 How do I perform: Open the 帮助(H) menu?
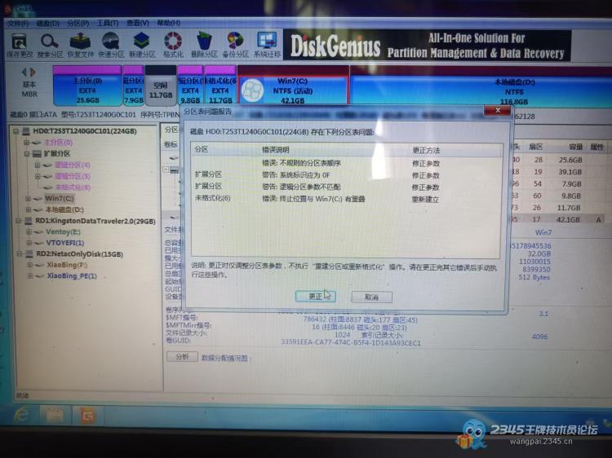pos(169,23)
